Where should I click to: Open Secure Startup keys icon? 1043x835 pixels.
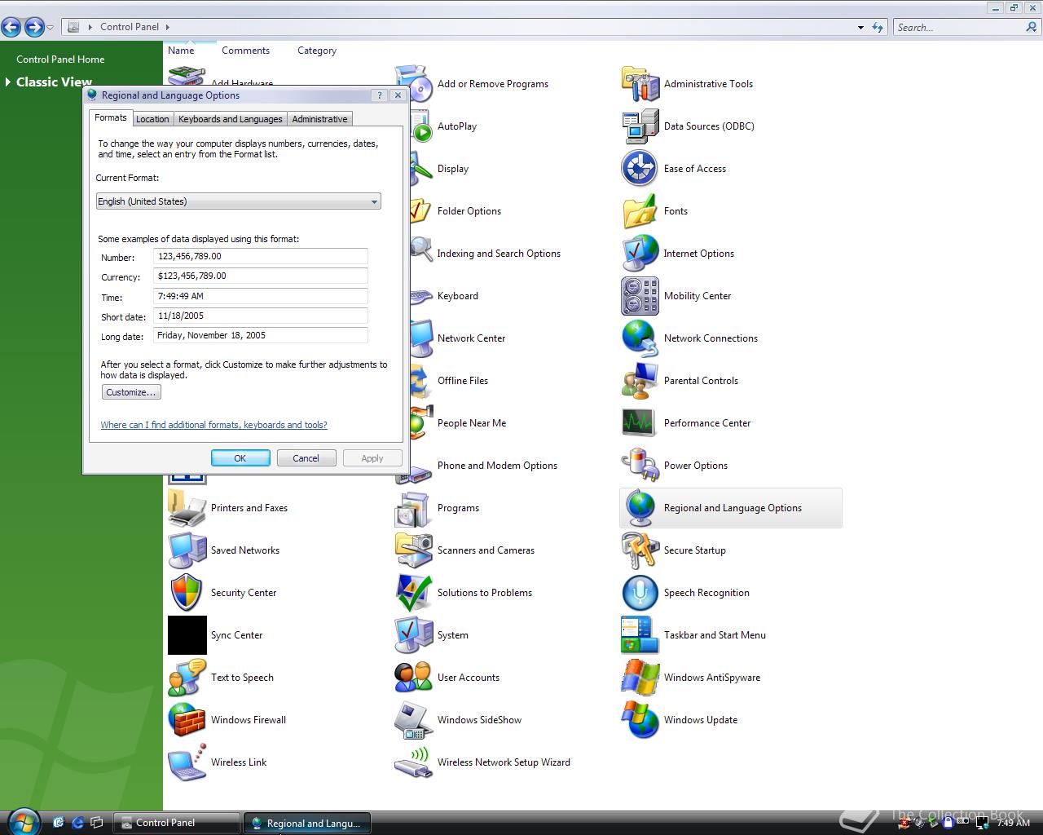tap(640, 550)
